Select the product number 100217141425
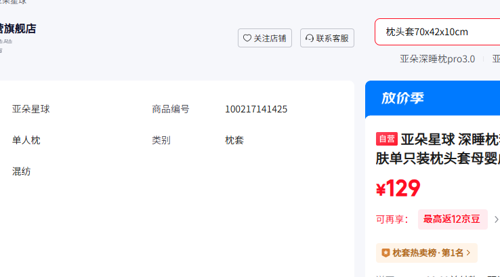500x277 pixels. 256,109
